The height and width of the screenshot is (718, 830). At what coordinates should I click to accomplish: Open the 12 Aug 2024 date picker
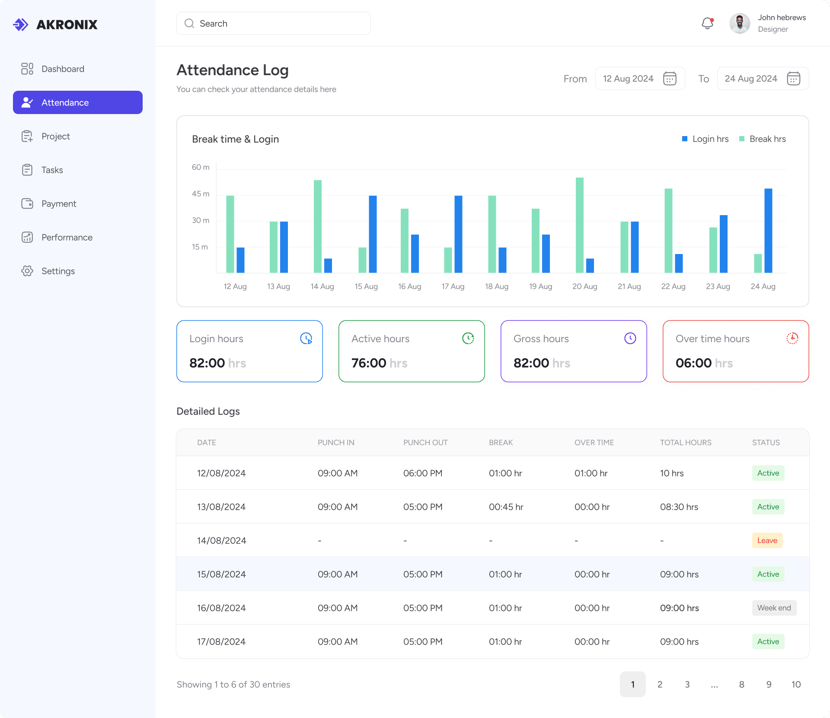tap(628, 79)
